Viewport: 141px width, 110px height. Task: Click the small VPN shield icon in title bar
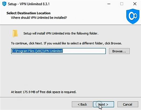[x=4, y=4]
